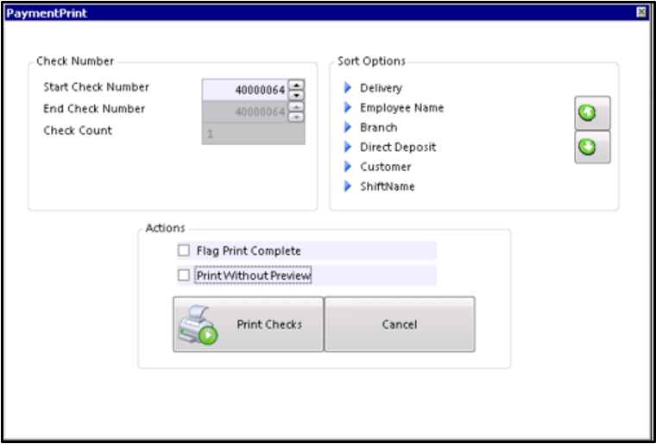The width and height of the screenshot is (656, 444).
Task: Click the blue triangle beside ShiftName
Action: (348, 186)
